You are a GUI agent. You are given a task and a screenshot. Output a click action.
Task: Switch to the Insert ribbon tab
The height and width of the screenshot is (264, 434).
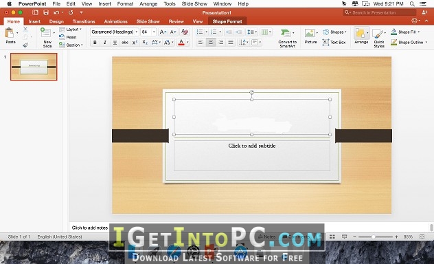coord(34,21)
